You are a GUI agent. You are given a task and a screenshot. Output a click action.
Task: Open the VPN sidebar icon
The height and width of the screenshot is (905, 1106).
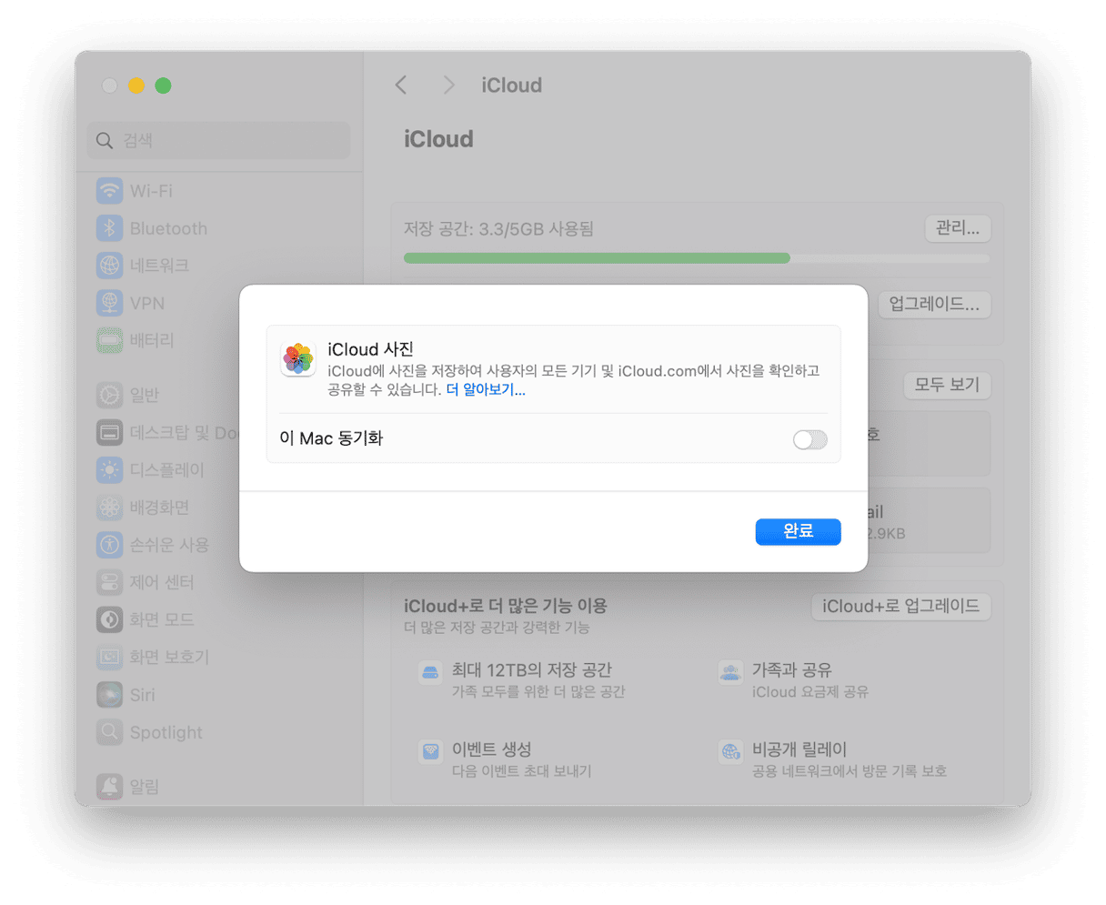coord(110,303)
